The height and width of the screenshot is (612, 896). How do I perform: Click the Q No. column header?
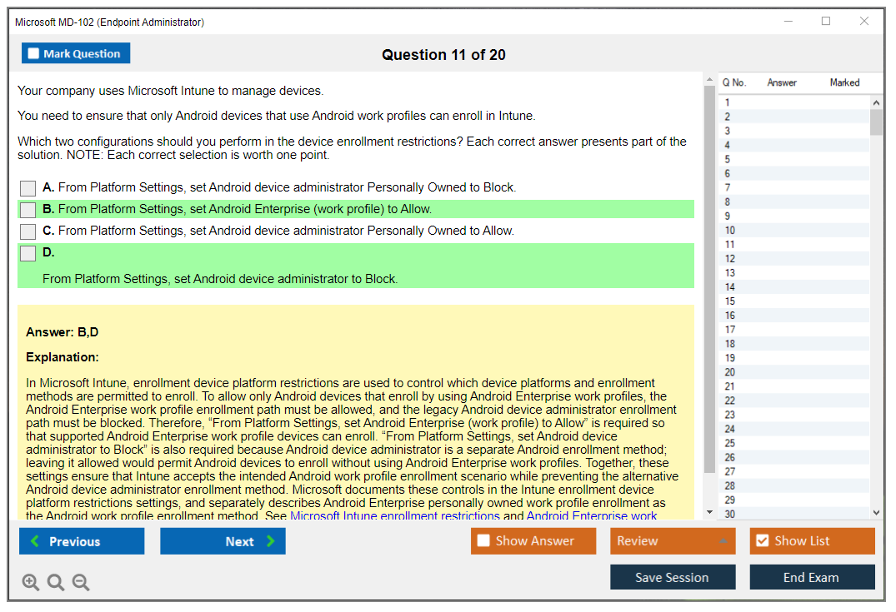(734, 82)
